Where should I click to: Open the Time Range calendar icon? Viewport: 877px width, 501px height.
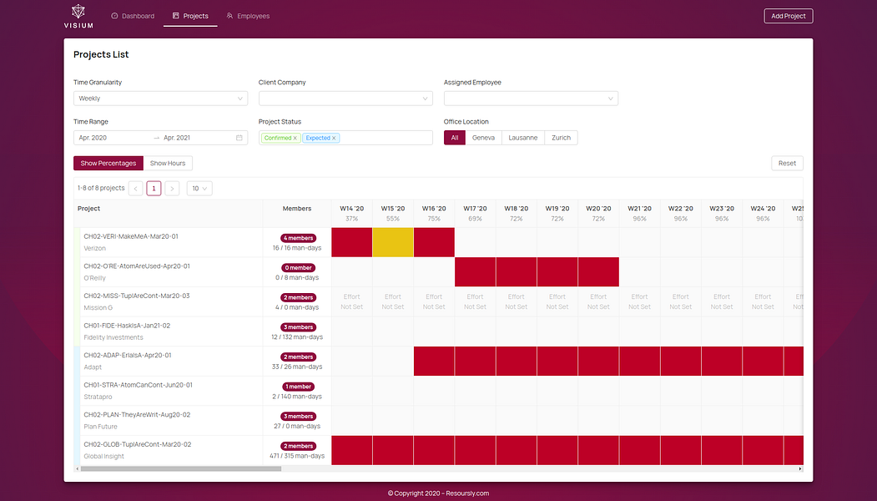point(239,138)
